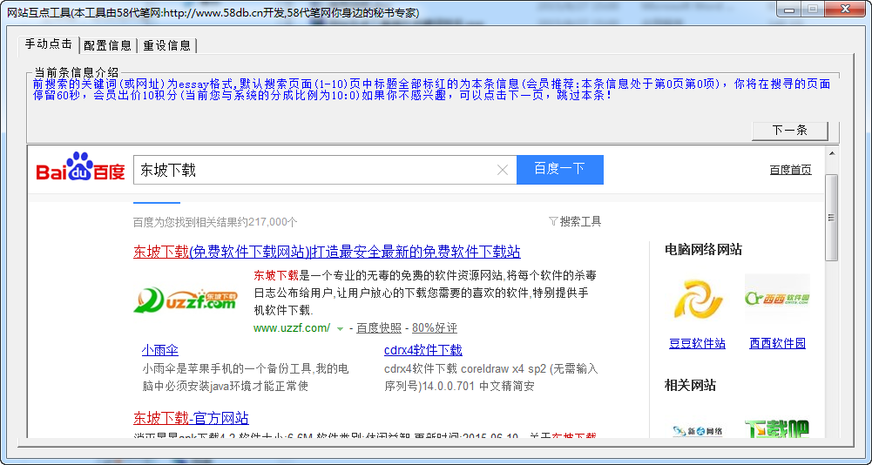Click the 电脑网络网站 heading
Viewport: 872px width, 465px height.
[x=704, y=249]
